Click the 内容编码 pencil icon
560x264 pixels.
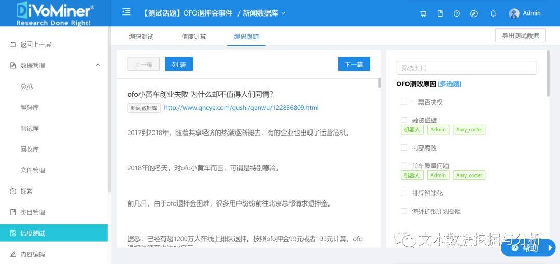(x=13, y=254)
